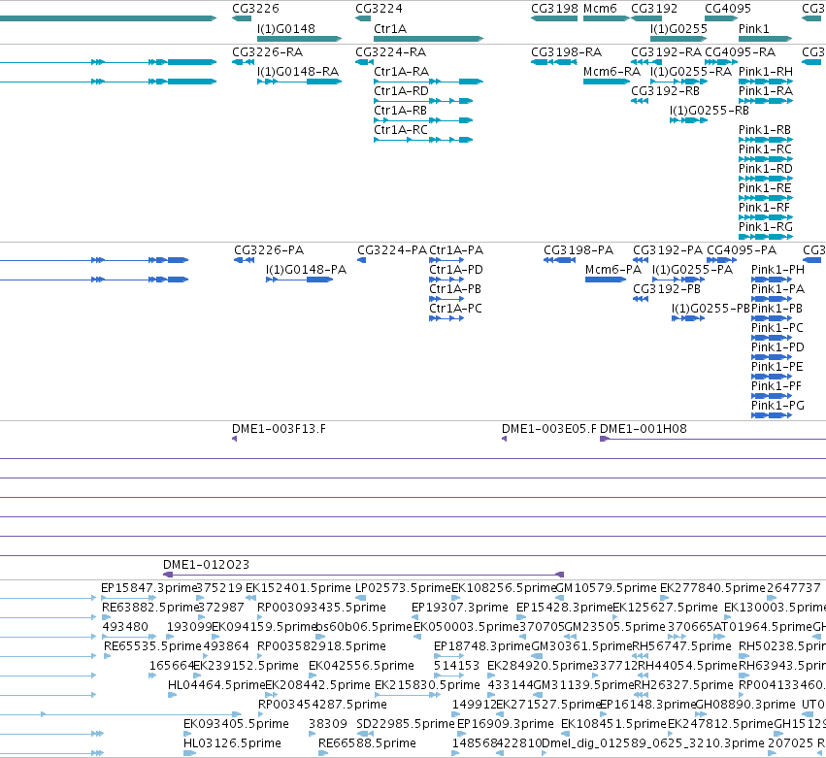
Task: Select transcript Pink1-RG
Action: tap(766, 227)
